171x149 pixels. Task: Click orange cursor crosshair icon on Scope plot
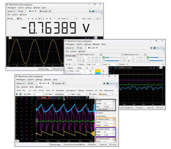coord(67,97)
